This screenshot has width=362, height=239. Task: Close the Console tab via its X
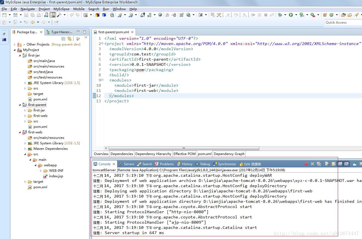[113, 164]
